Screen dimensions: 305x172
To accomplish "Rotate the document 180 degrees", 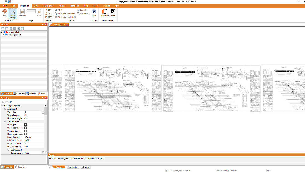I will tap(48, 14).
